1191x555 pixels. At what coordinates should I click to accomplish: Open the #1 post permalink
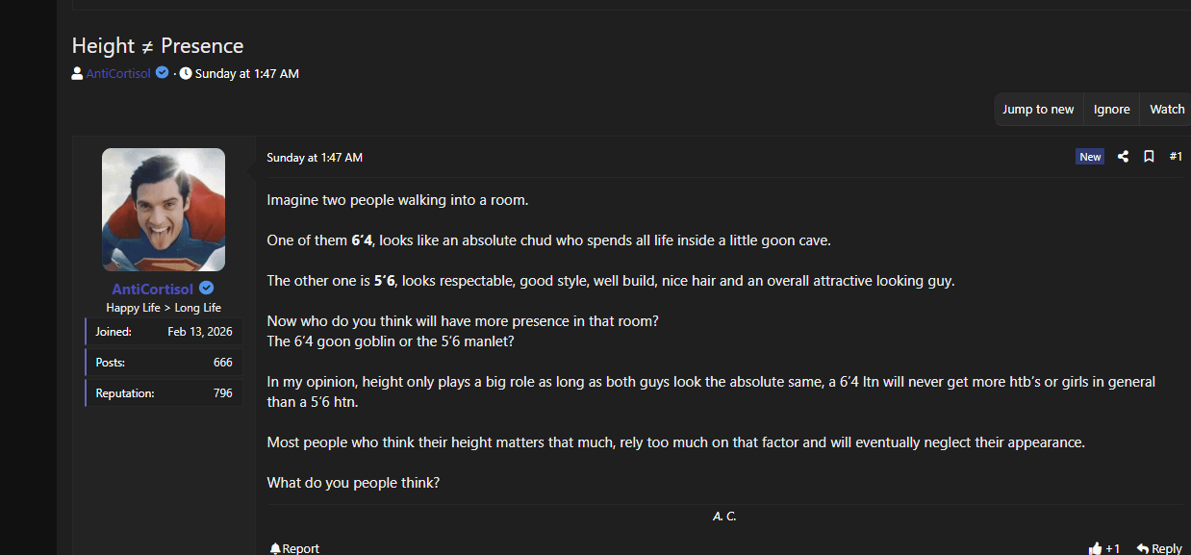[x=1176, y=157]
